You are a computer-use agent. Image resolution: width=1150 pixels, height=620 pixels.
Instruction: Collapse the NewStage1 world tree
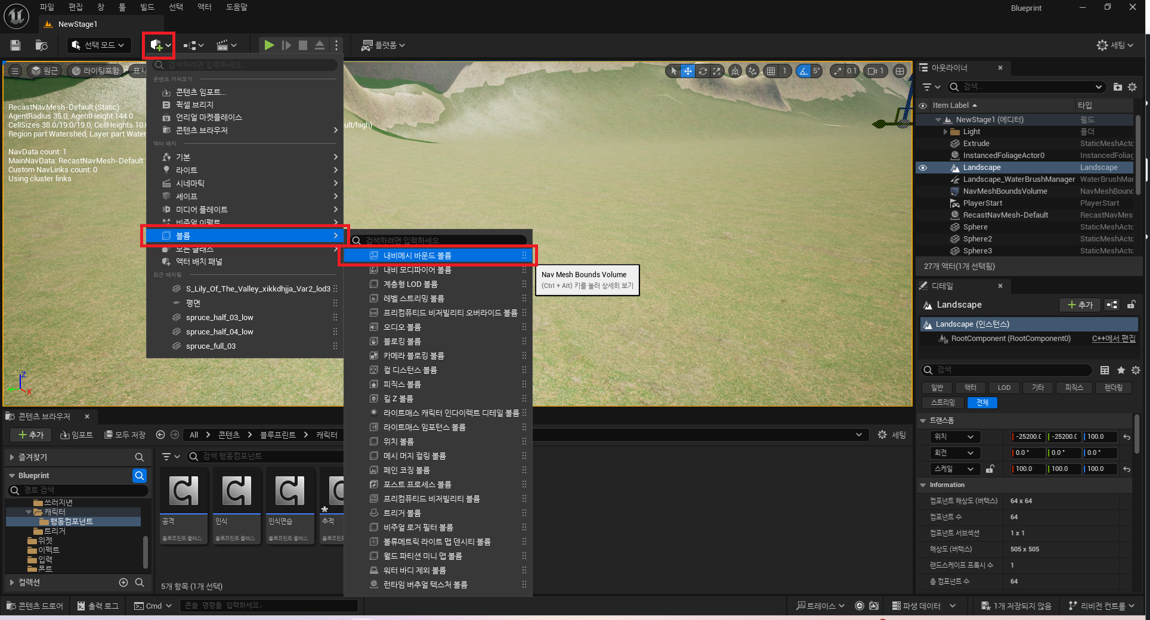(938, 120)
